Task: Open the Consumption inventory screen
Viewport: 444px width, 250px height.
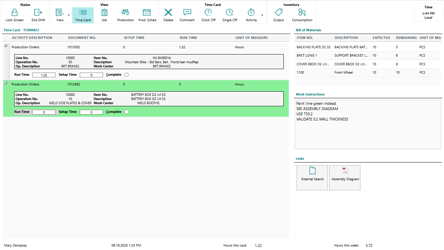Action: tap(302, 15)
